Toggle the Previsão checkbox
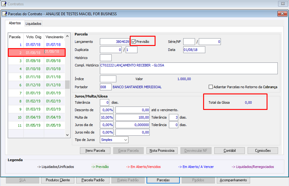Viewport: 289px width, 186px height. click(134, 41)
